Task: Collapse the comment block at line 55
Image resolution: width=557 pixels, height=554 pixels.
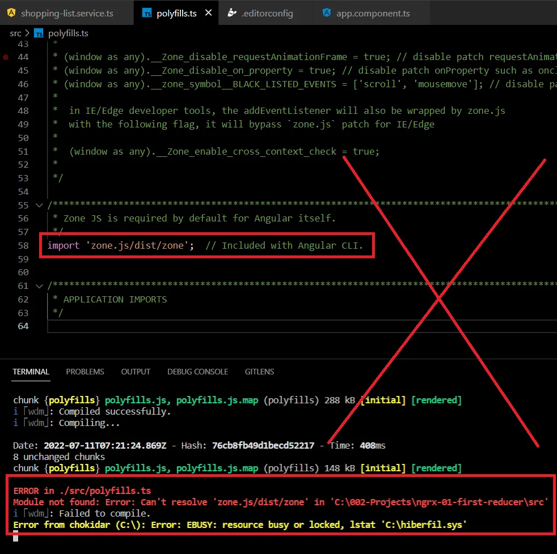Action: tap(39, 205)
